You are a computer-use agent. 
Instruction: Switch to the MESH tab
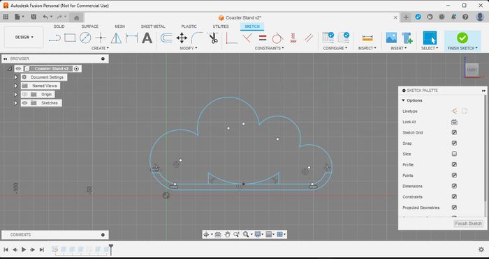(119, 26)
